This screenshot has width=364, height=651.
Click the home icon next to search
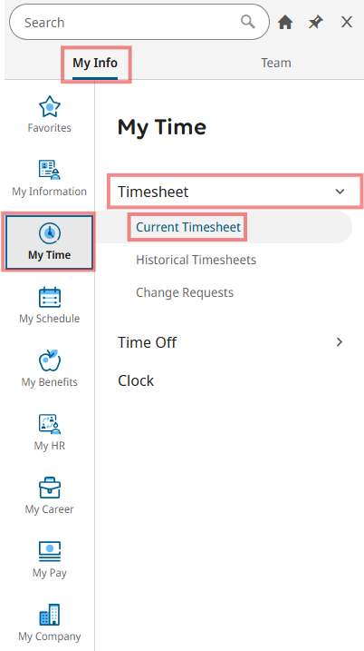point(285,23)
